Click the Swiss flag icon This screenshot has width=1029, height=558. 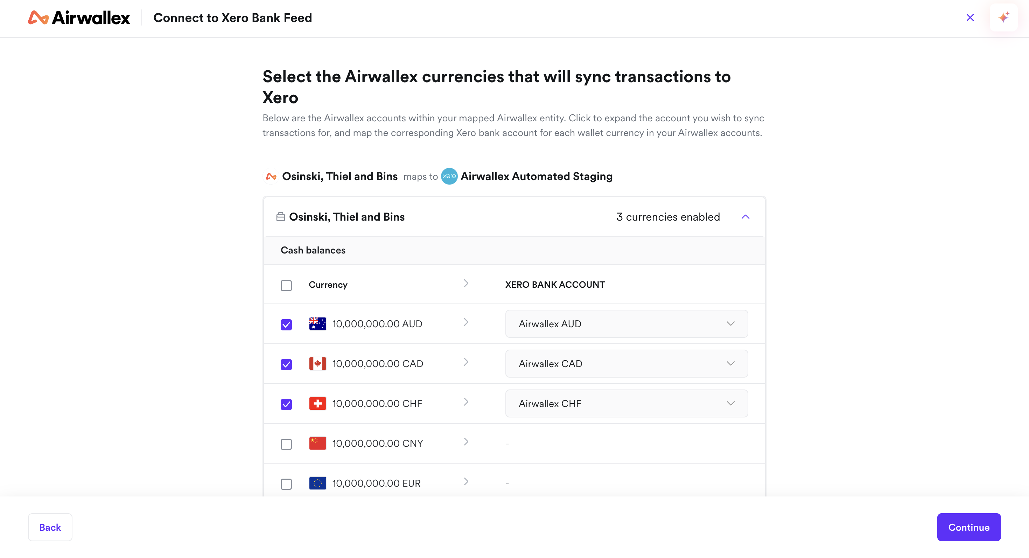coord(317,403)
